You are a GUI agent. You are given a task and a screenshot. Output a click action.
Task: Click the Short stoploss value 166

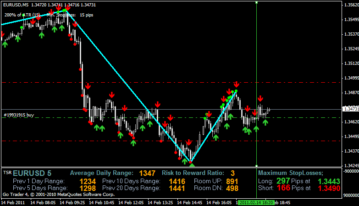283,188
